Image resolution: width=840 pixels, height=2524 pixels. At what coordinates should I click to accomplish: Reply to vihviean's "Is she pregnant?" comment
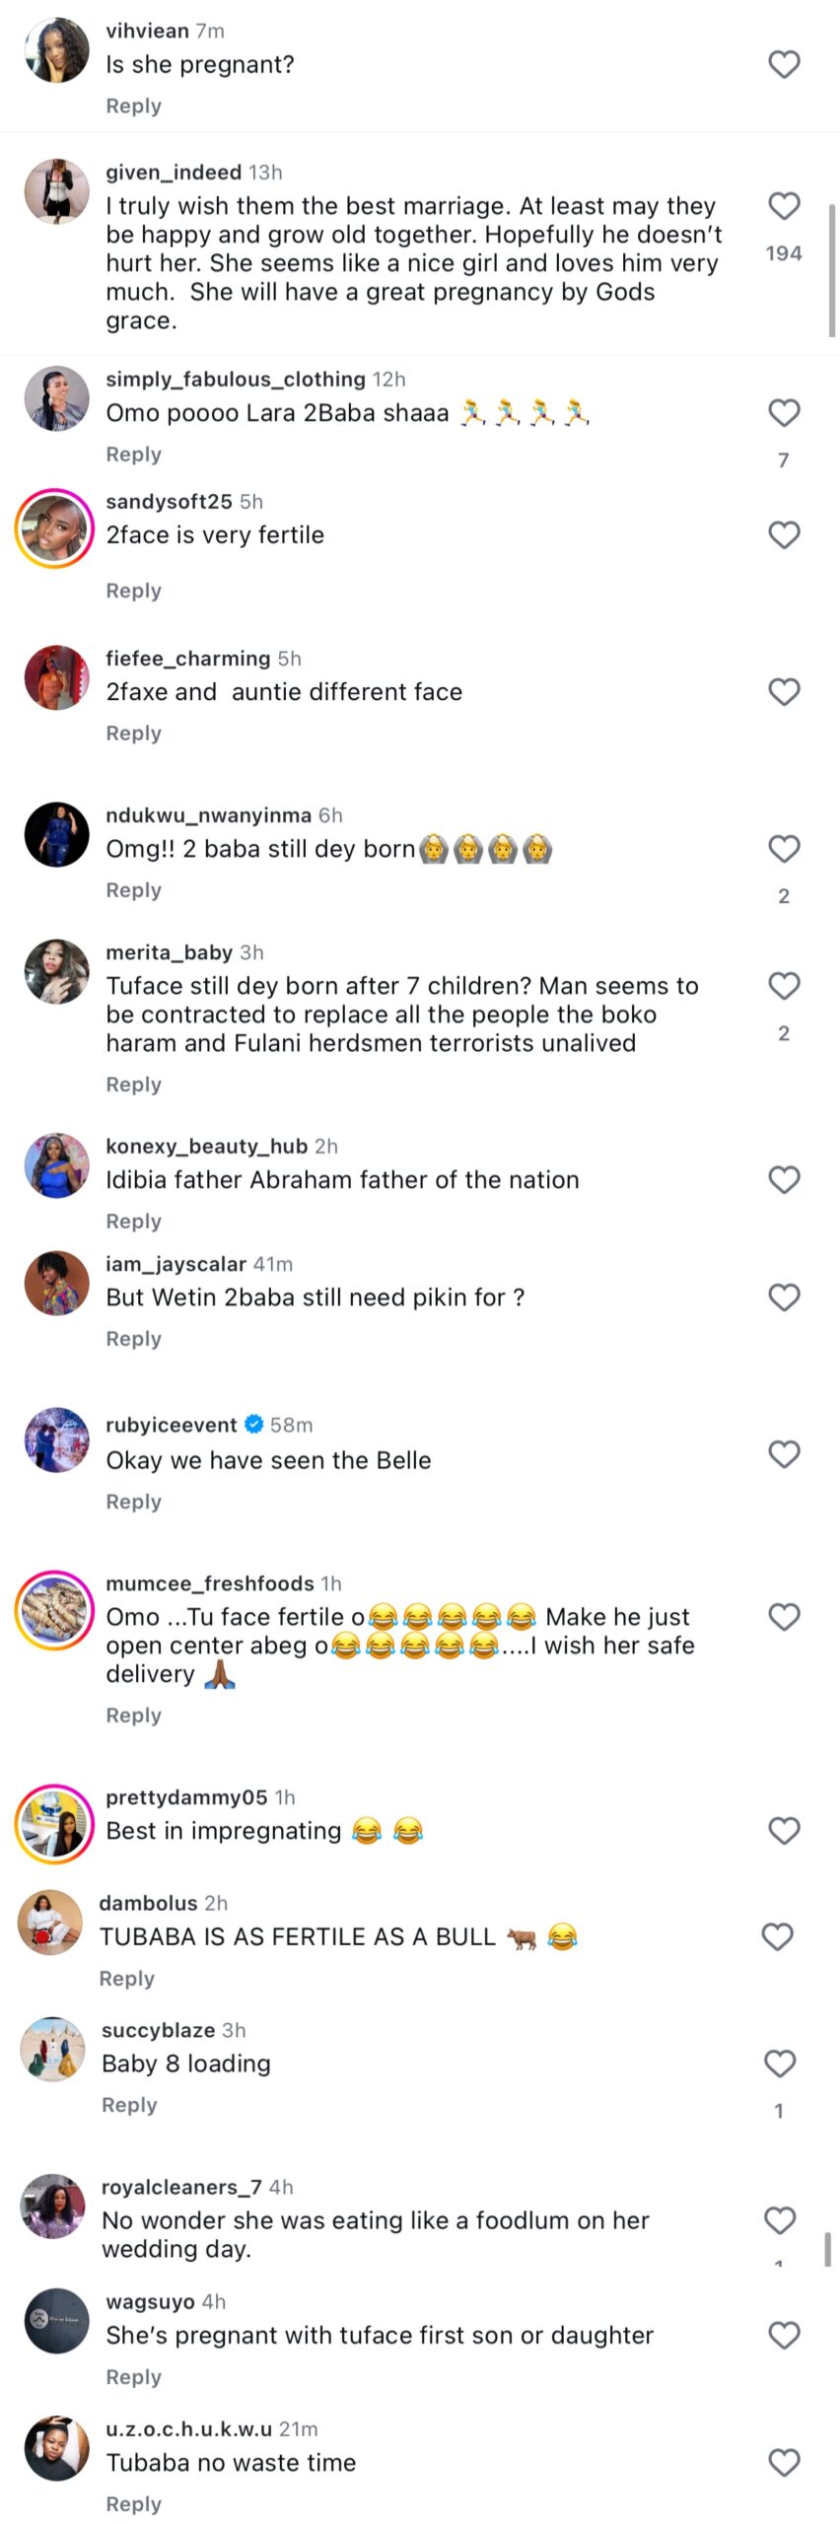pos(133,106)
